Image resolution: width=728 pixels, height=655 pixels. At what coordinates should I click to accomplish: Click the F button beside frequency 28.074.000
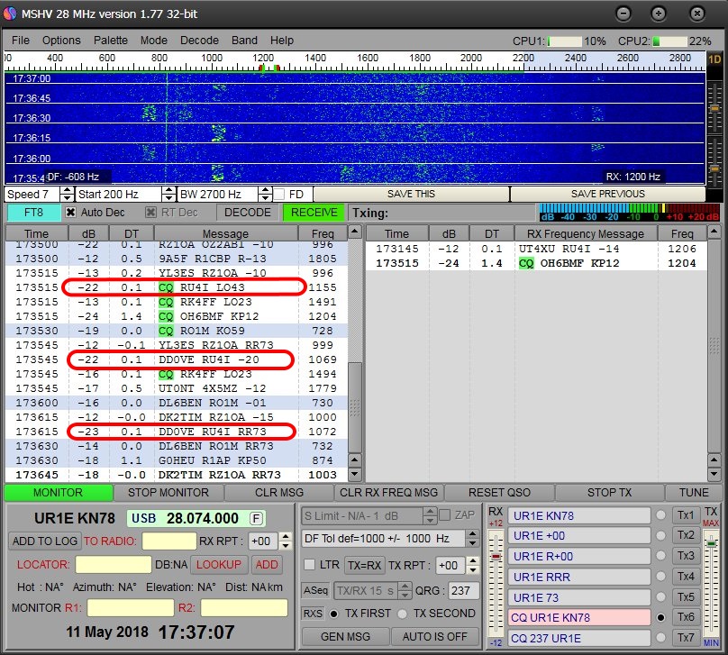pos(257,518)
